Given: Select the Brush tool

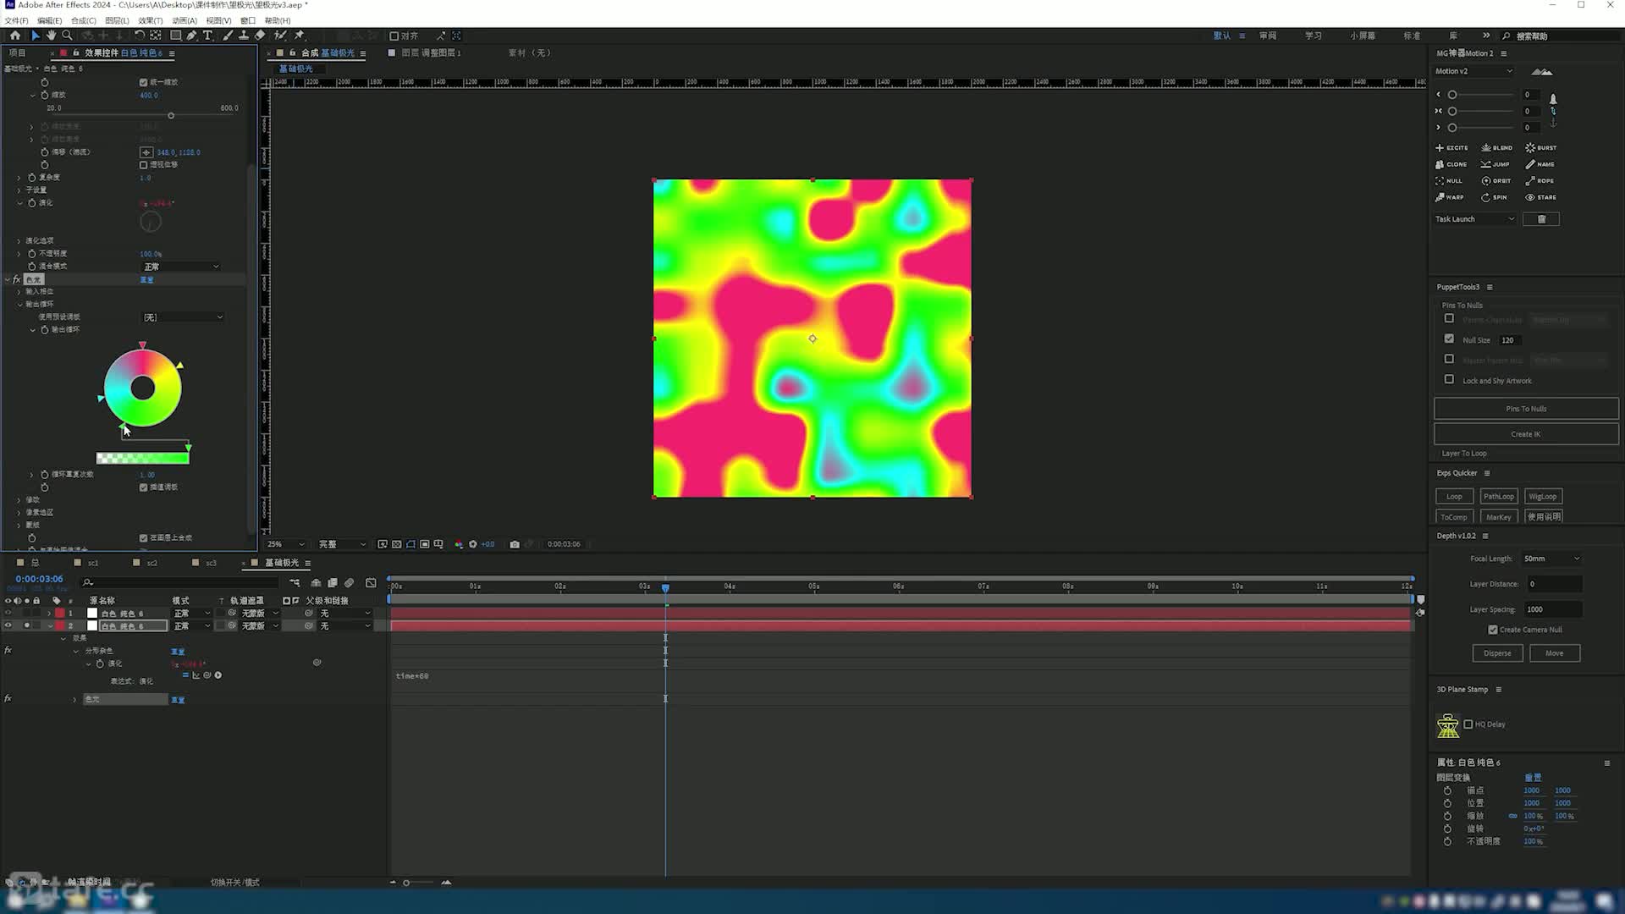Looking at the screenshot, I should pyautogui.click(x=228, y=36).
